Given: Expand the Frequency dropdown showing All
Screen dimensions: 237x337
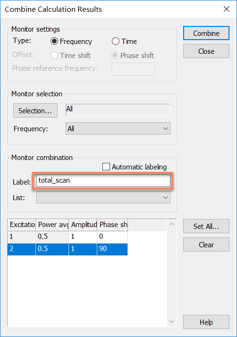Looking at the screenshot, I should point(118,128).
